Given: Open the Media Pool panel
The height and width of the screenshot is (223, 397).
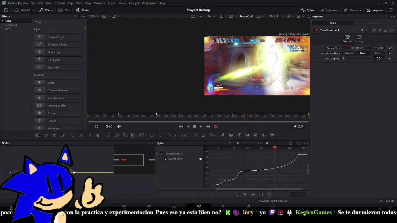Looking at the screenshot, I should coord(24,10).
